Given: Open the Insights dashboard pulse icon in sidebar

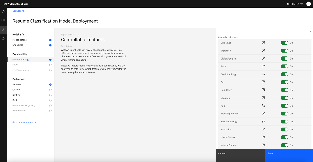Looking at the screenshot, I should coord(3,12).
